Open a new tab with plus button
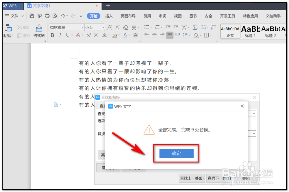Viewport: 289px width, 192px height. (x=108, y=6)
